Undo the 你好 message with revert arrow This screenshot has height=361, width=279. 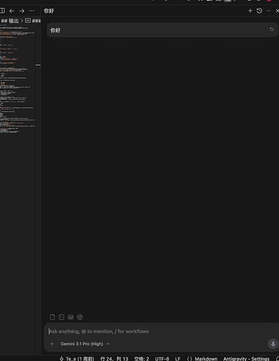pos(272,30)
